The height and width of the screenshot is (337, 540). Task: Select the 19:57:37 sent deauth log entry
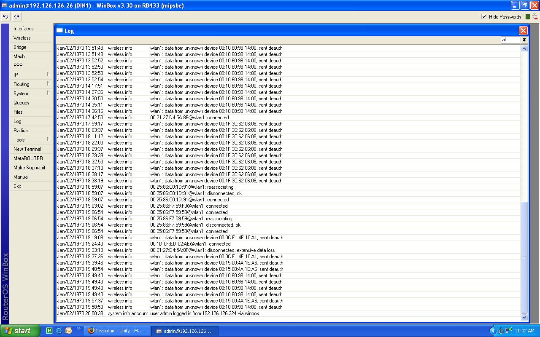click(x=288, y=301)
